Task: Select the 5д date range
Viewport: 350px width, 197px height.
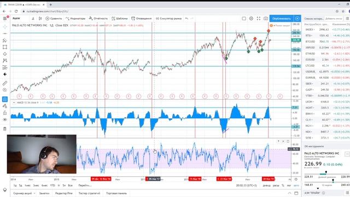Action: (21, 186)
